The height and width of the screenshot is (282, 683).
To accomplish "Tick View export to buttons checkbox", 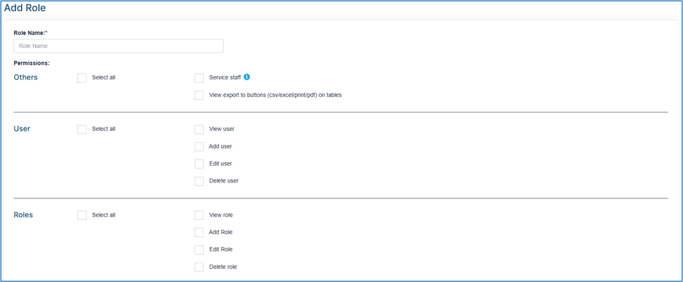I will 199,95.
